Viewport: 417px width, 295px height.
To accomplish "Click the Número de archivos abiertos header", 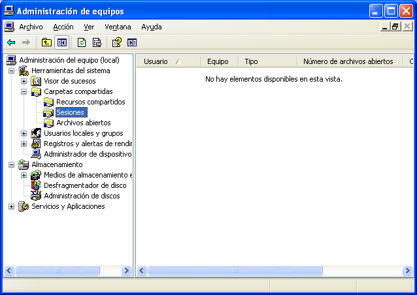I will coord(348,61).
